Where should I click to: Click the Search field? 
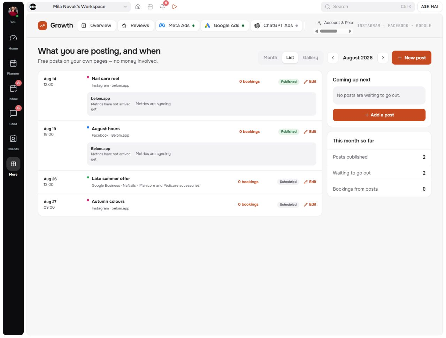pyautogui.click(x=368, y=7)
